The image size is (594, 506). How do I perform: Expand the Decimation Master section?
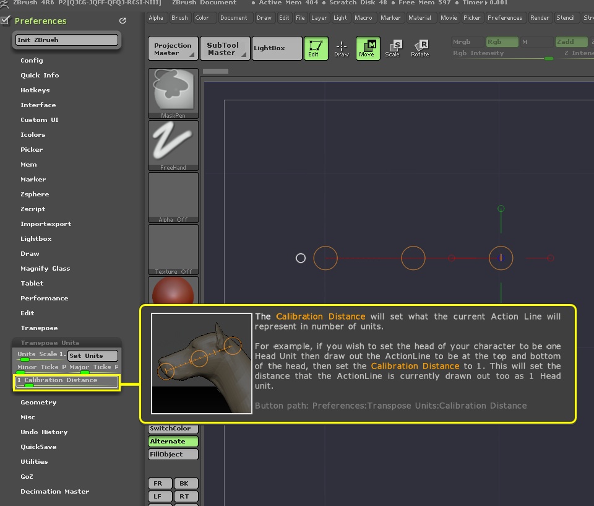coord(55,491)
